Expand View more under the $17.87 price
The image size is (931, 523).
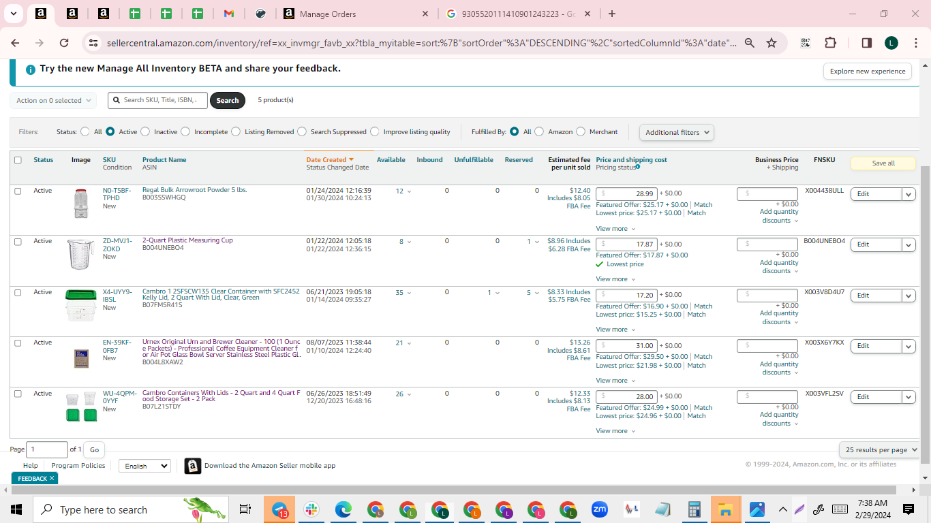click(615, 279)
